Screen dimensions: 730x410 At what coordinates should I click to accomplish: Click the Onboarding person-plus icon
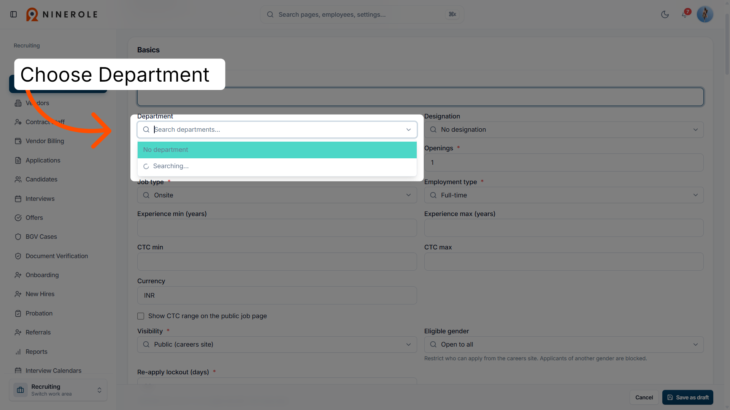click(x=18, y=275)
